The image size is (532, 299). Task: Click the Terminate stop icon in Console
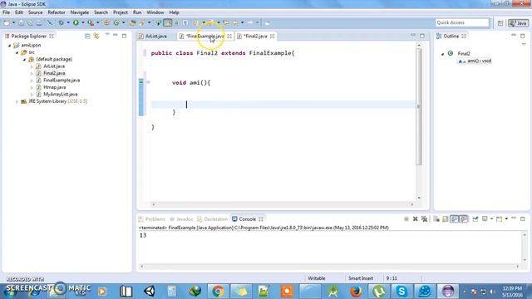(x=406, y=219)
